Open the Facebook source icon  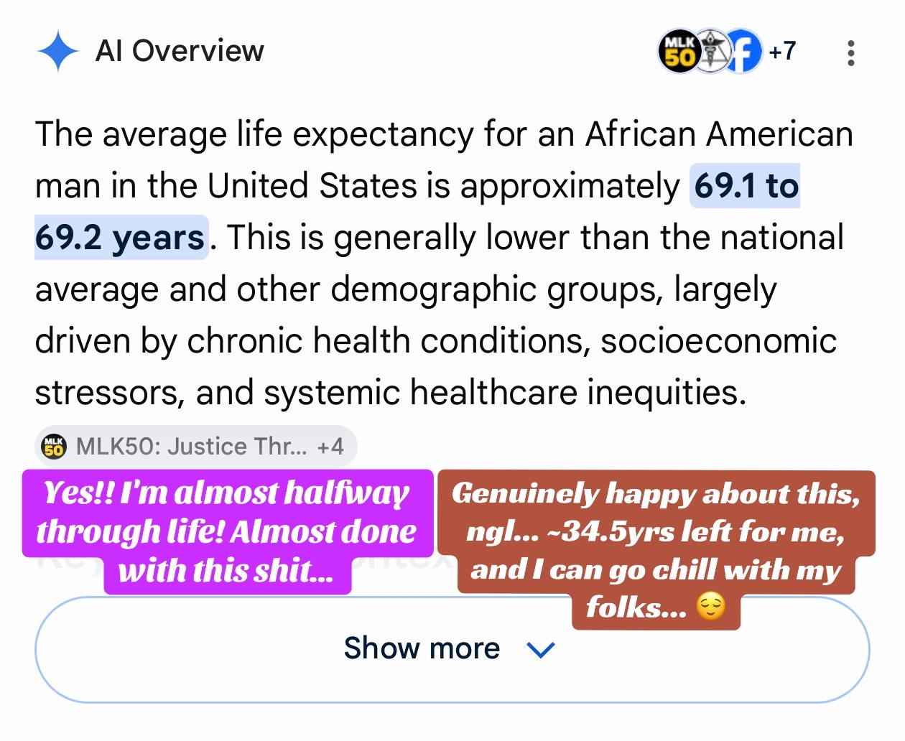click(743, 52)
